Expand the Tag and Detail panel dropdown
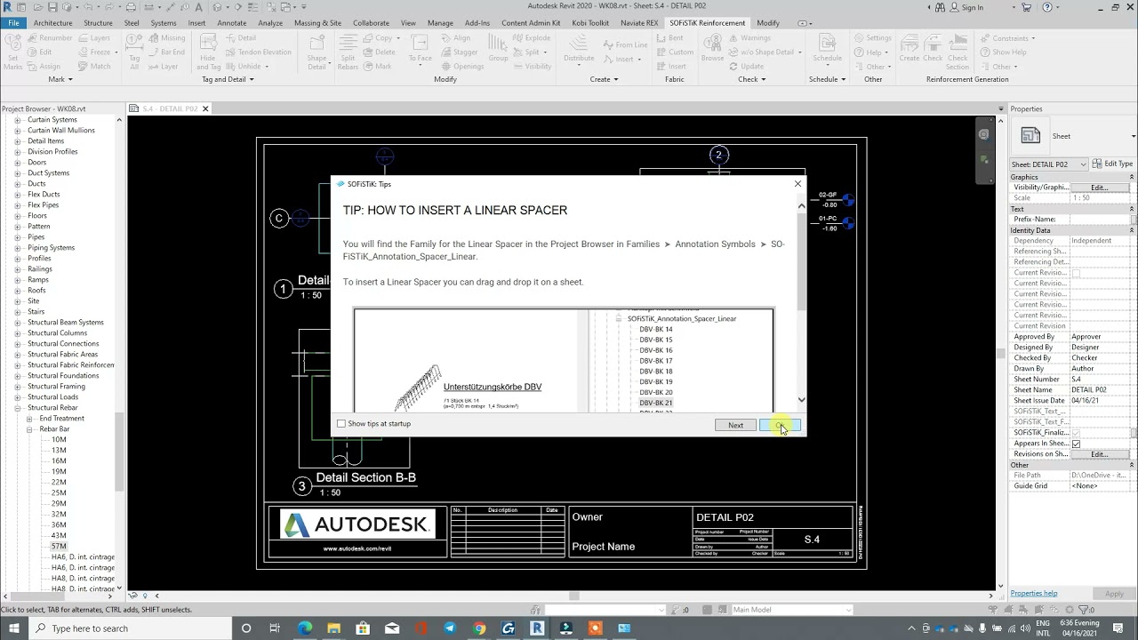 [228, 79]
